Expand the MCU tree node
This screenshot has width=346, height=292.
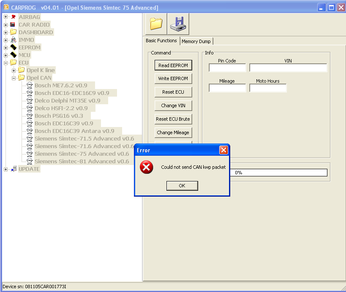(x=6, y=55)
